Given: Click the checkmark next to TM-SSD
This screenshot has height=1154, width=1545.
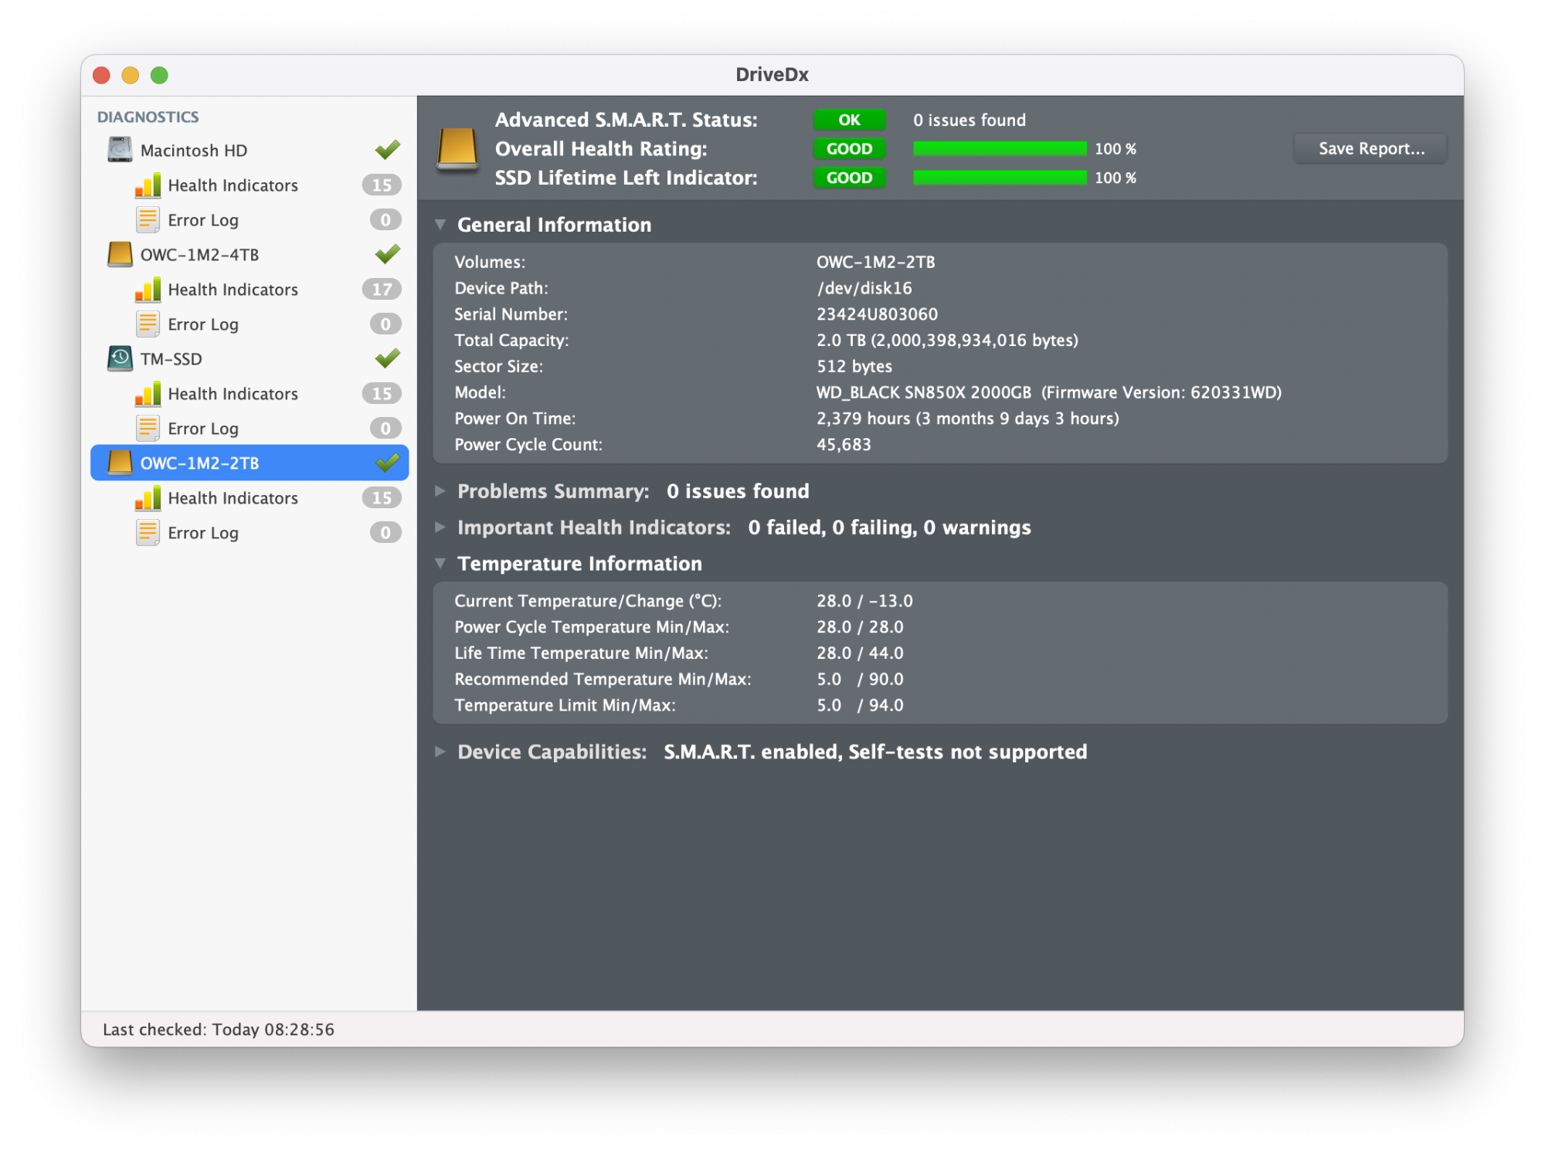Looking at the screenshot, I should tap(386, 358).
